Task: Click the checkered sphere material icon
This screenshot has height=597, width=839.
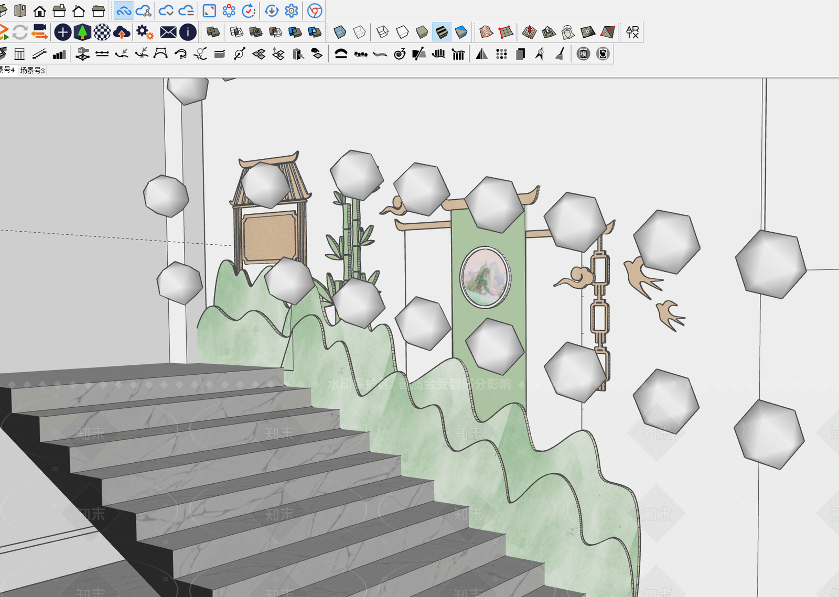Action: (102, 32)
